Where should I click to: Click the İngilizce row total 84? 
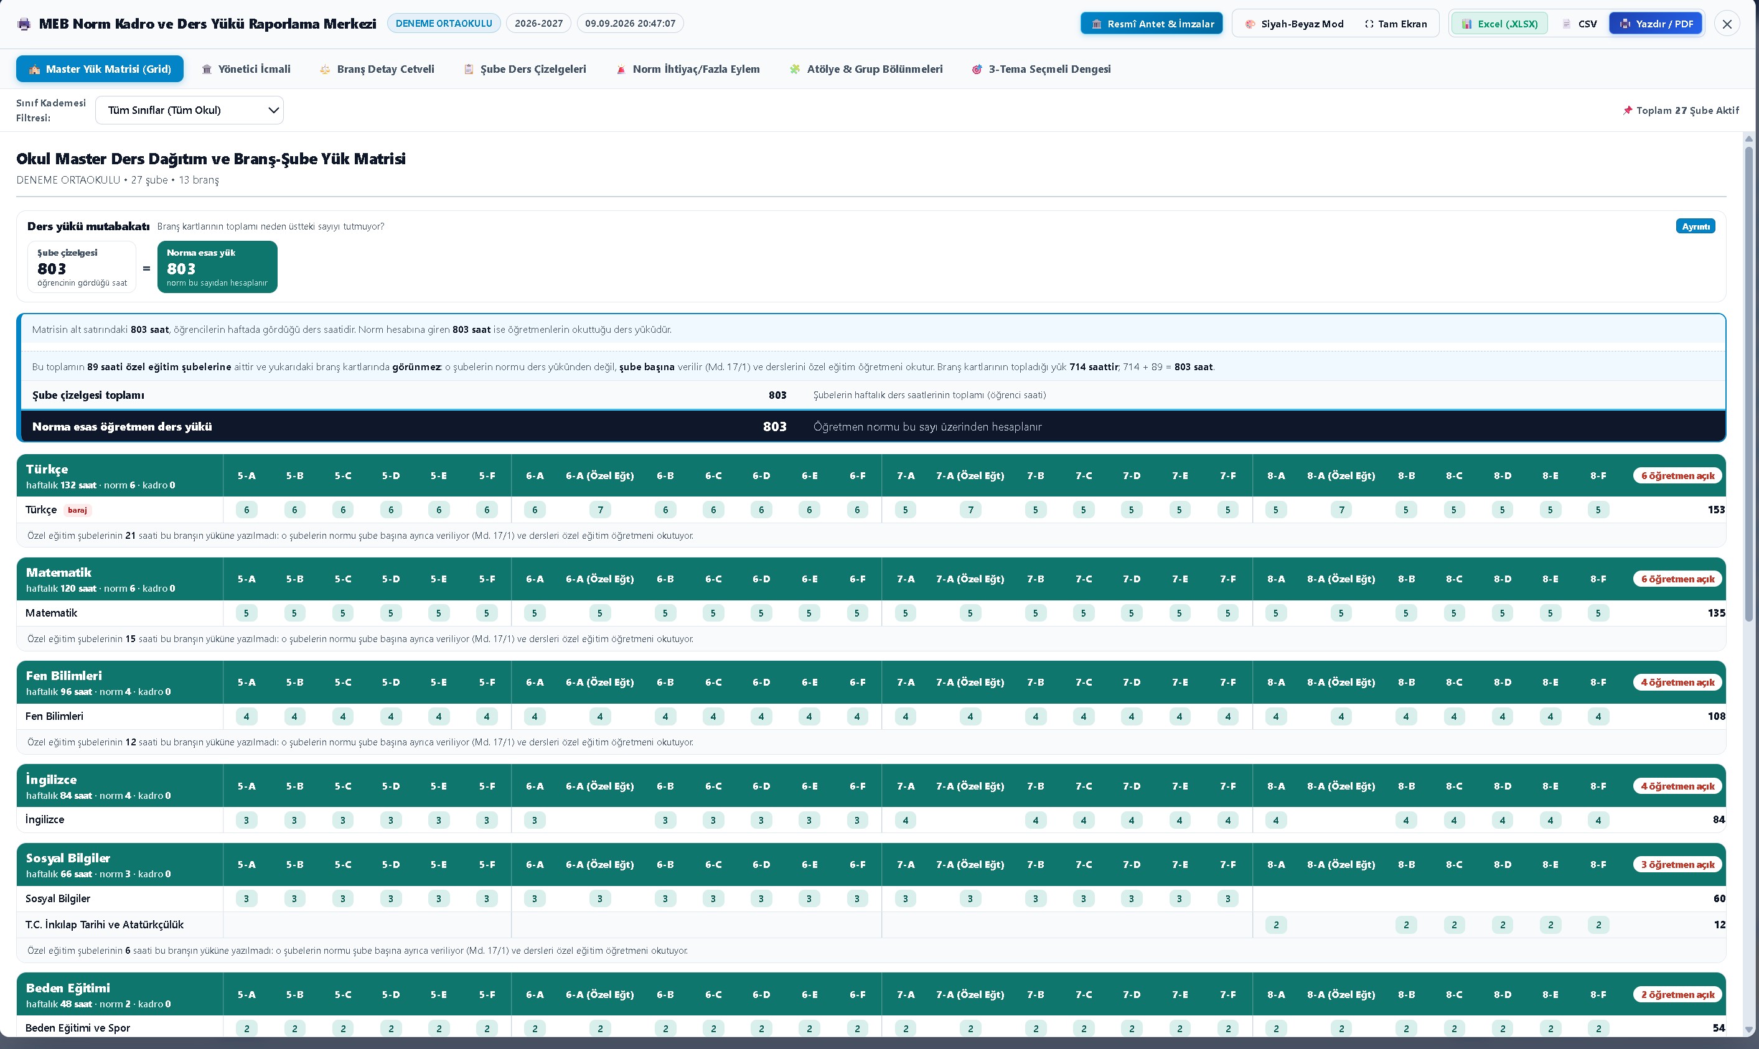[x=1719, y=820]
